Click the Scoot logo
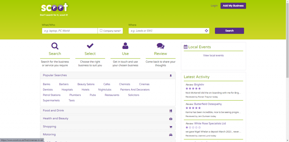The width and height of the screenshot is (289, 142). [54, 8]
